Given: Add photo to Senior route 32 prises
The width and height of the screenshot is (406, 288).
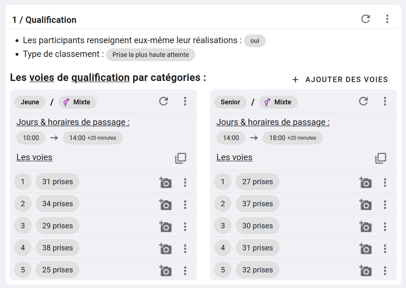Looking at the screenshot, I should pos(365,271).
